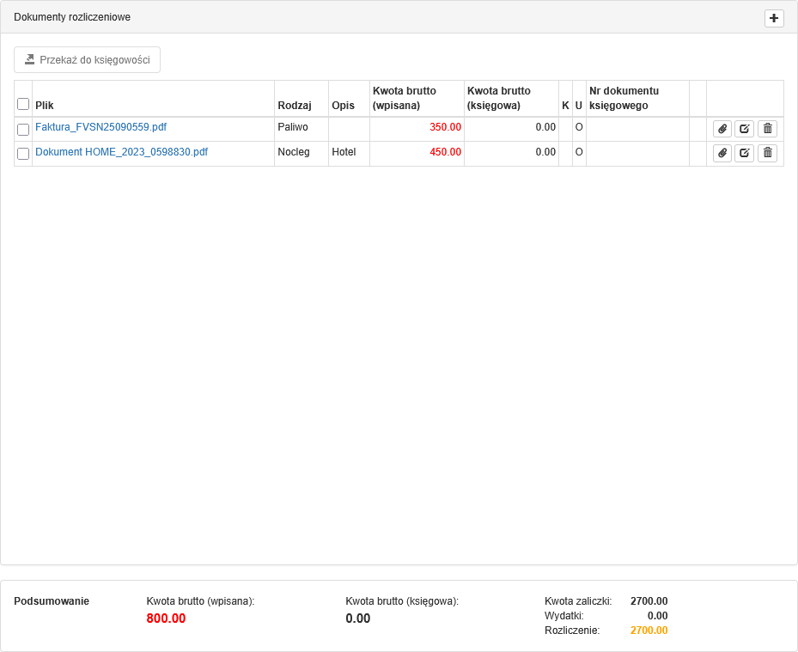This screenshot has height=652, width=798.
Task: Click the red 350.00 amount cell
Action: pos(445,127)
